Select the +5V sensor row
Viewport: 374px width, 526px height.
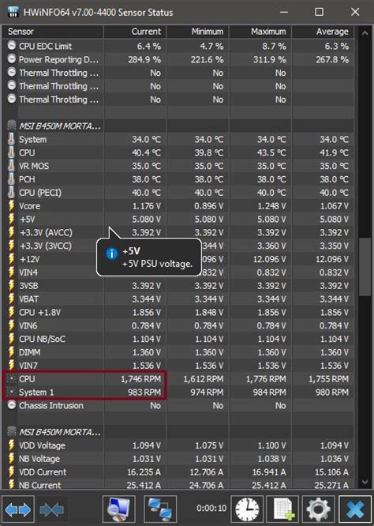[178, 219]
